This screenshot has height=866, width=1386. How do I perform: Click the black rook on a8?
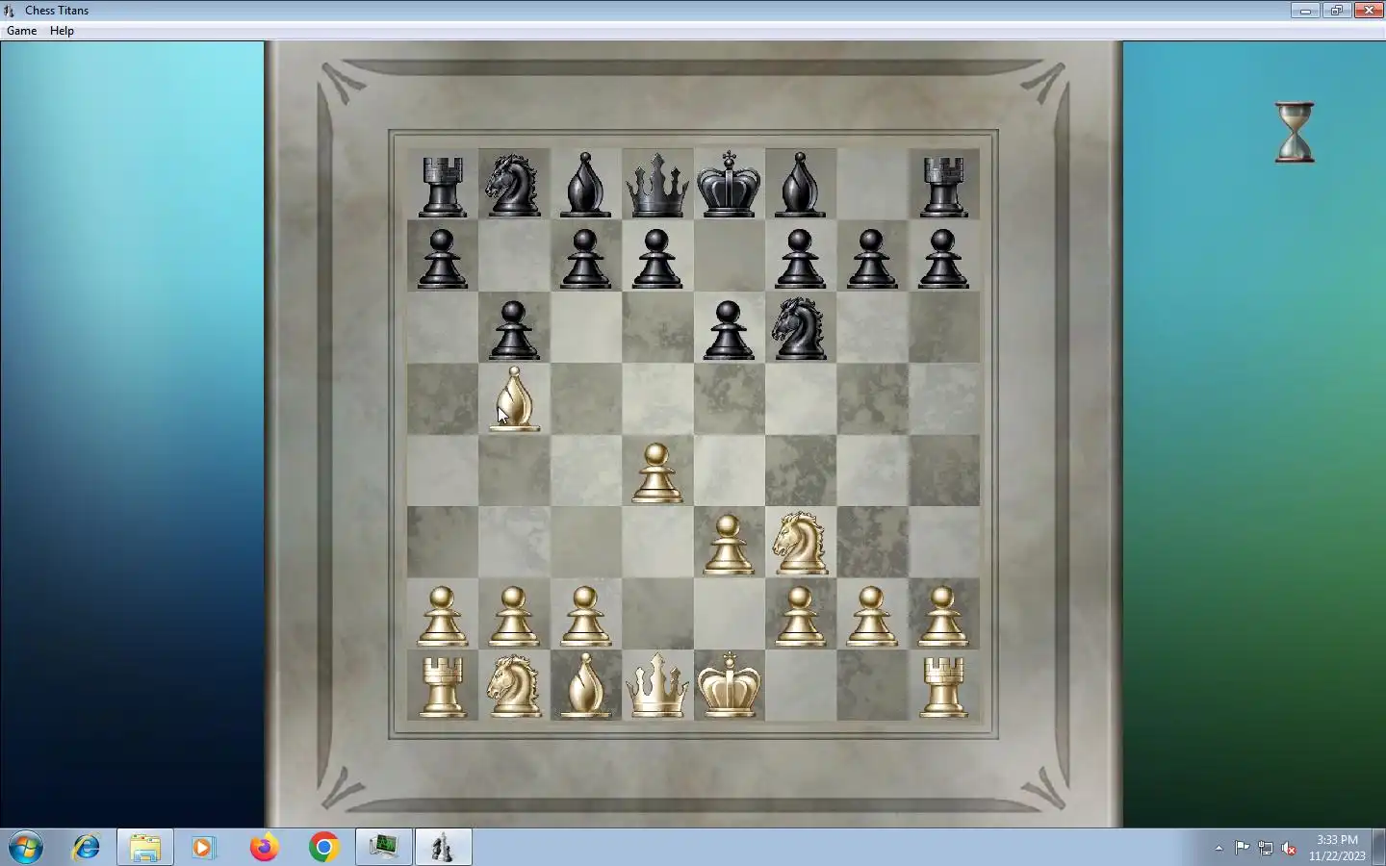point(443,187)
